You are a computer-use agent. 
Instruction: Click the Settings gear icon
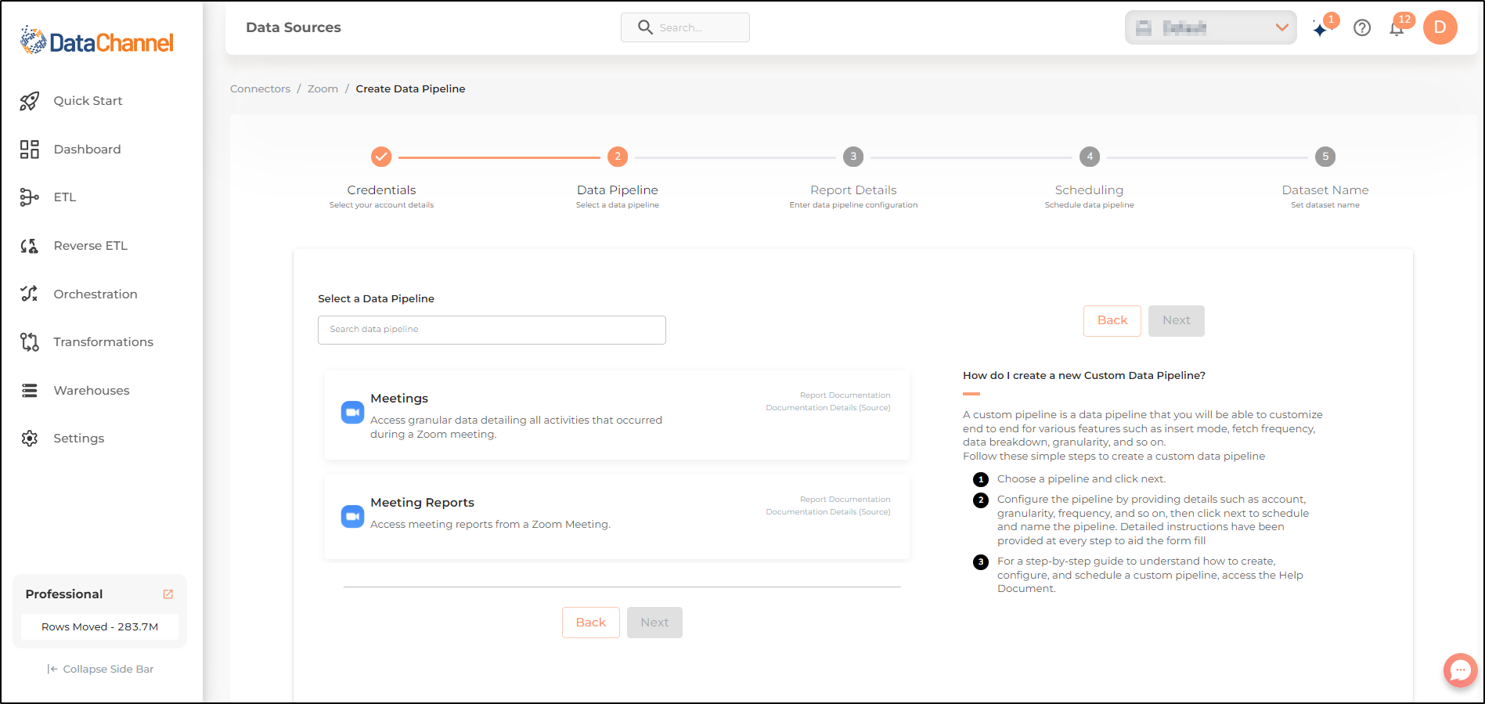[x=30, y=439]
